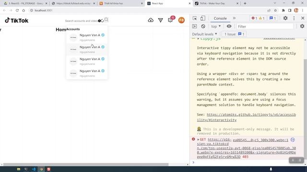Click the blue message counter badge
This screenshot has height=172, width=307.
(x=272, y=18)
